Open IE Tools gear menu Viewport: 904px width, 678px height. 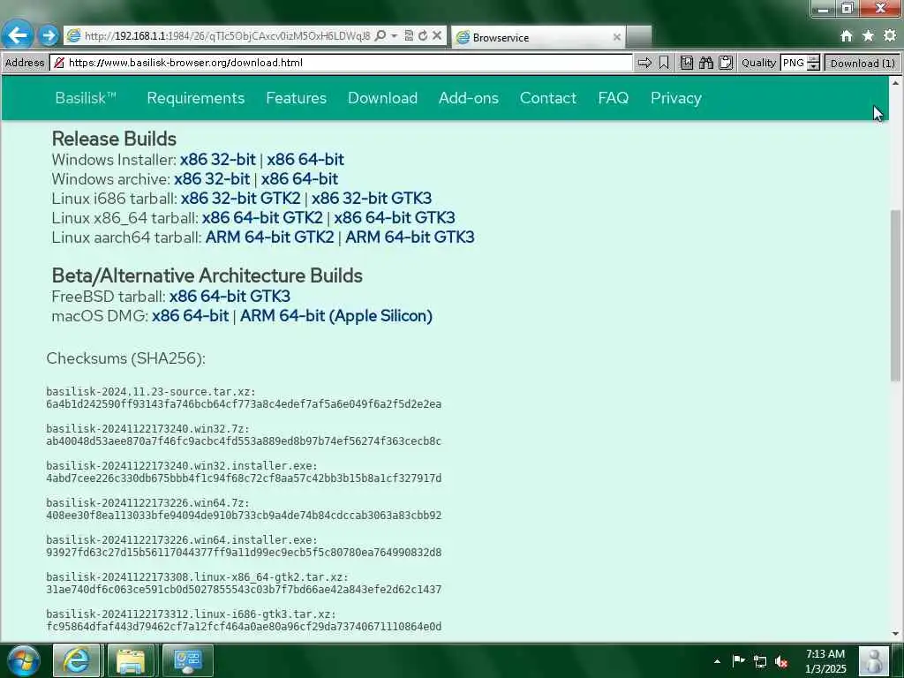pyautogui.click(x=890, y=35)
